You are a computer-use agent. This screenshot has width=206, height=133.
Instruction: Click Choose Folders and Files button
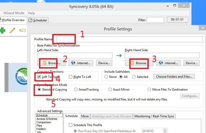coord(174,77)
